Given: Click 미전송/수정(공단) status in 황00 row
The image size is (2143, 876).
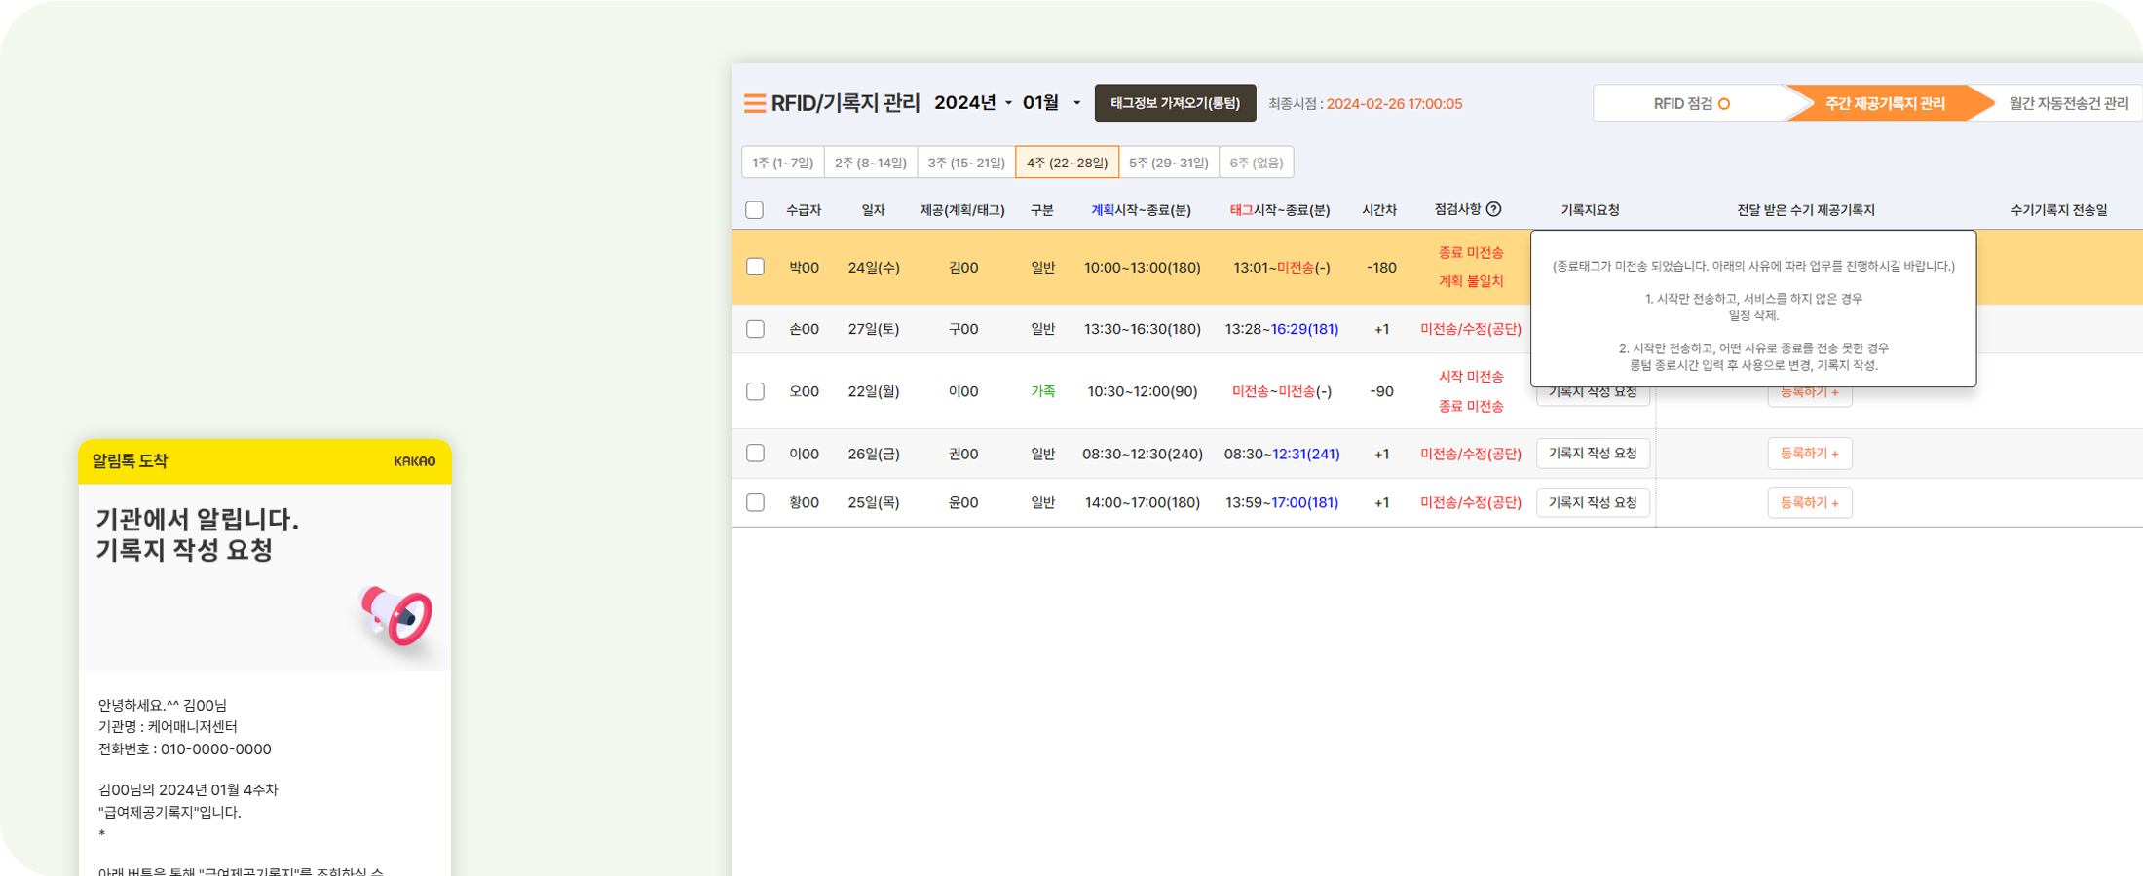Looking at the screenshot, I should coord(1471,502).
